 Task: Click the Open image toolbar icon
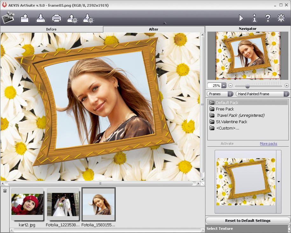tap(25, 18)
